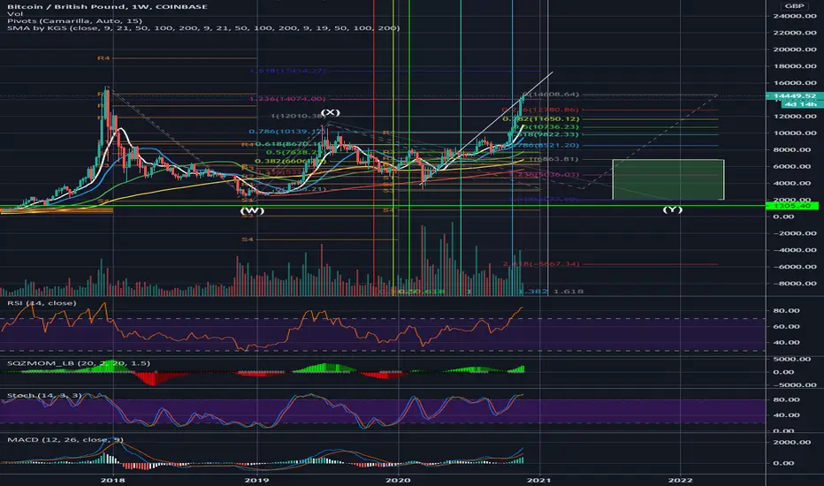Screen dimensions: 824x486
Task: Select the 1(6863.81) Fibonacci level label
Action: point(553,159)
